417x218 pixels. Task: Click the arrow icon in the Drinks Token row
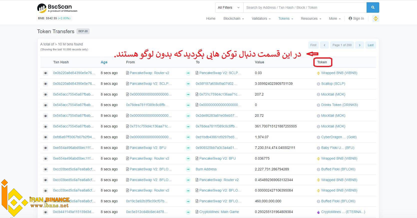coord(188,105)
